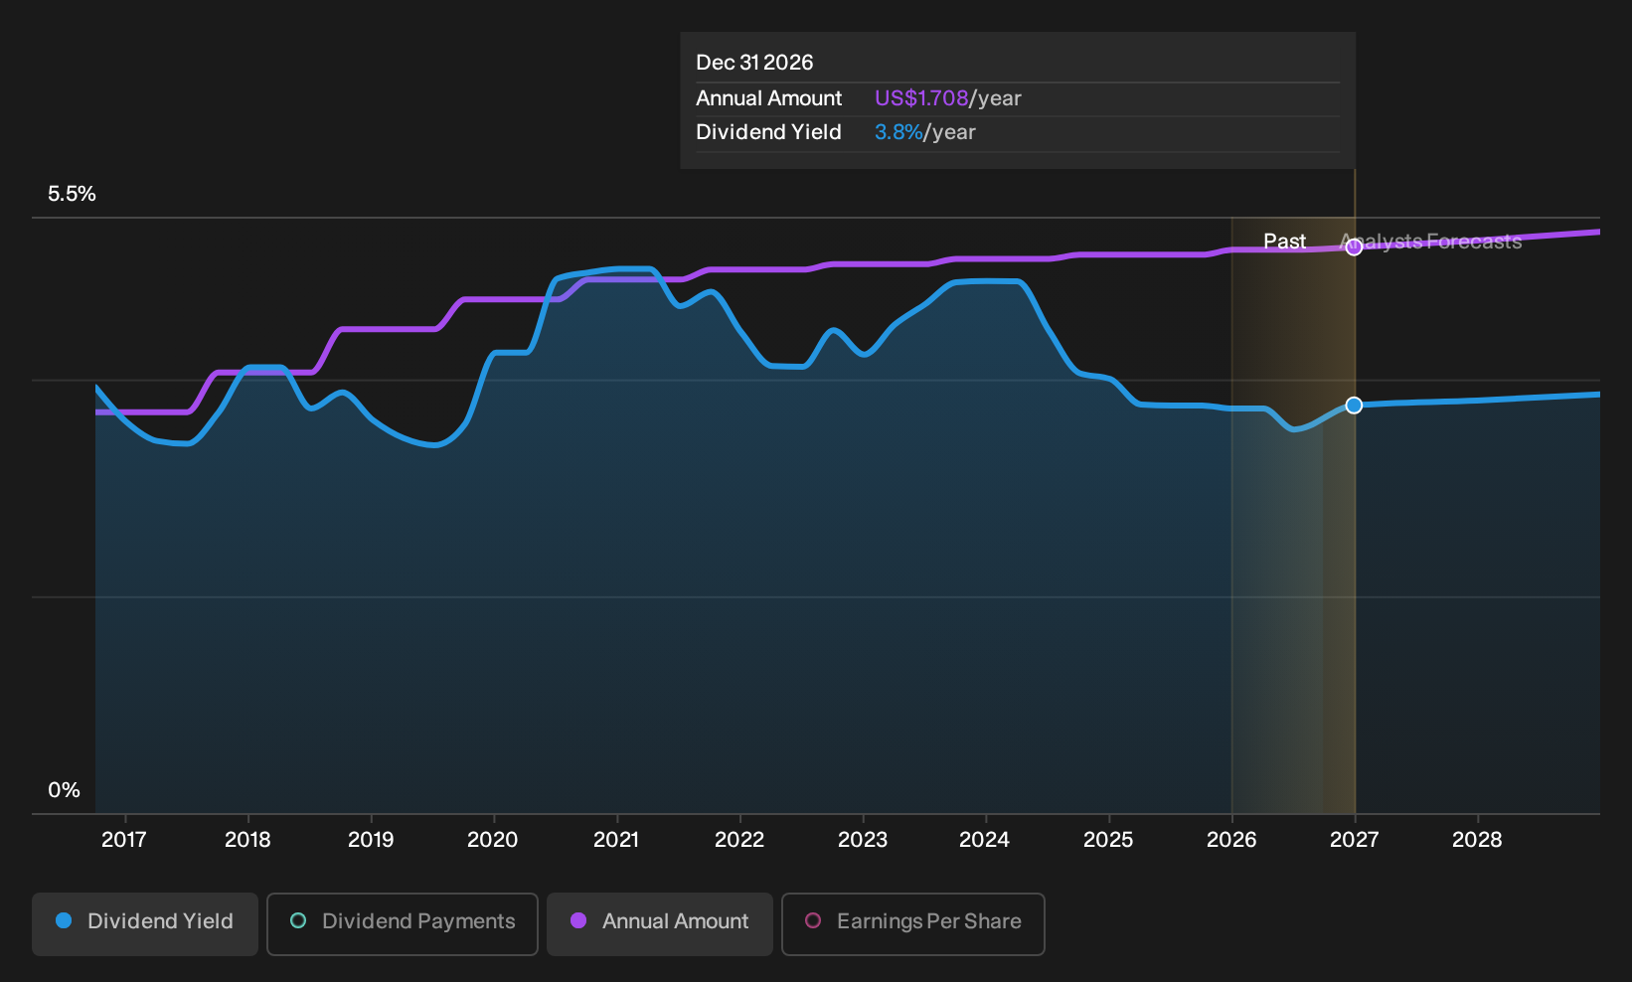Click the 3.8%/year tooltip value

pos(925,132)
